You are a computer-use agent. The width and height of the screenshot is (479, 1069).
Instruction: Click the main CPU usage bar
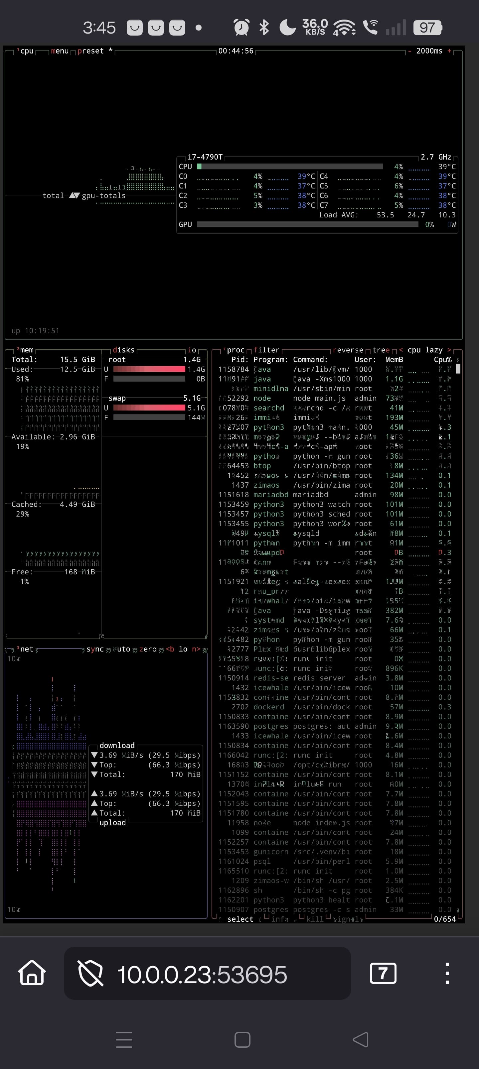[290, 167]
